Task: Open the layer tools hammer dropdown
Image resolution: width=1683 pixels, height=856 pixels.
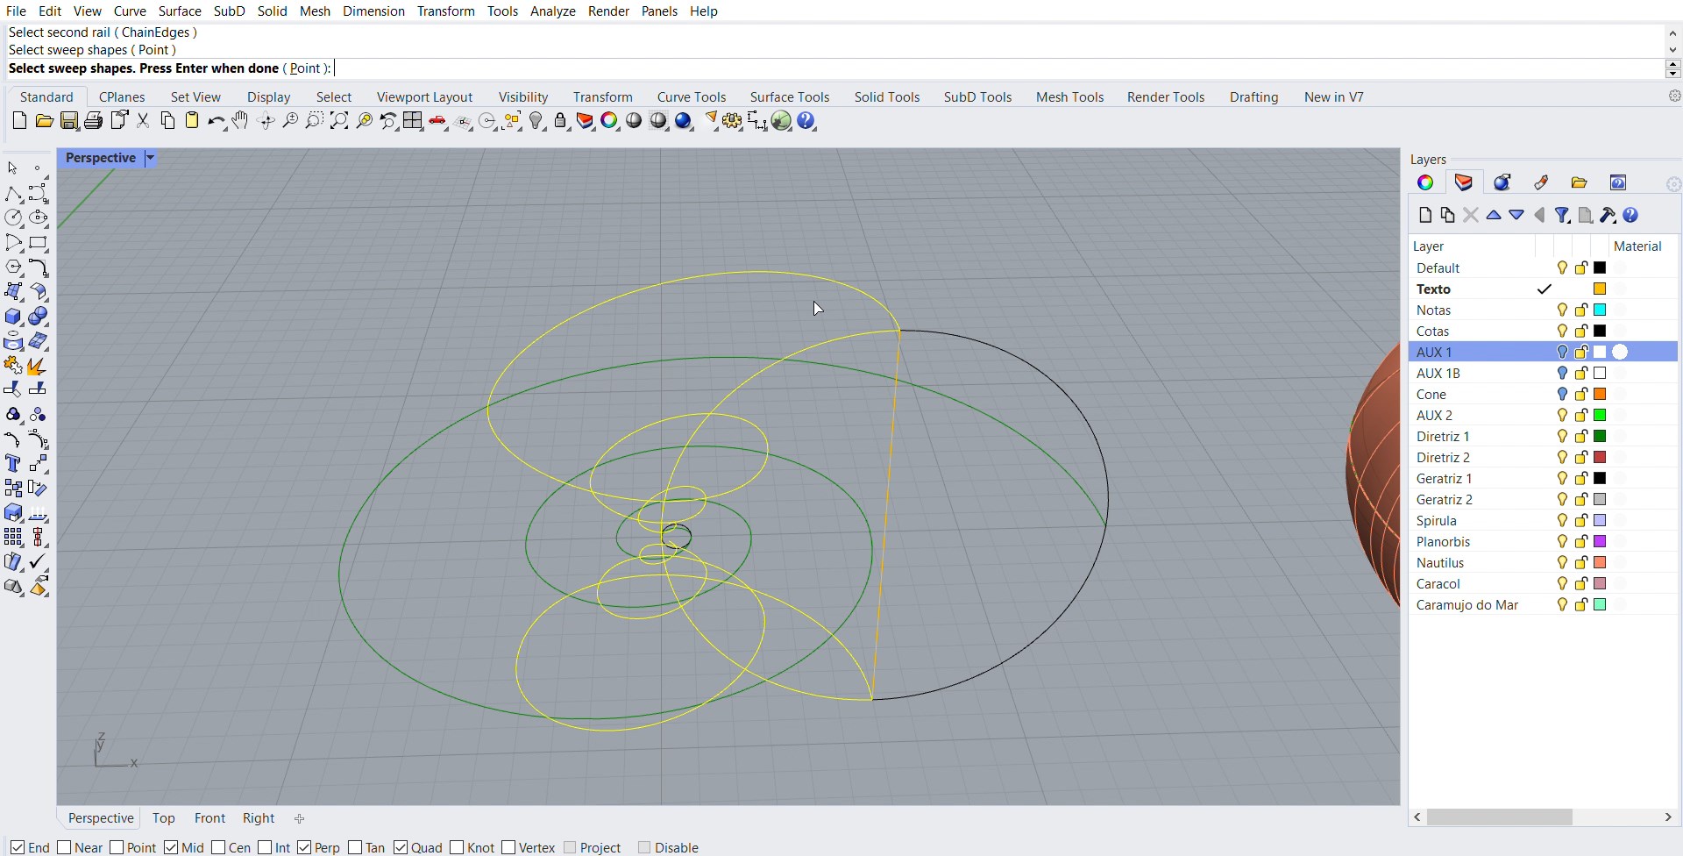Action: click(1608, 215)
